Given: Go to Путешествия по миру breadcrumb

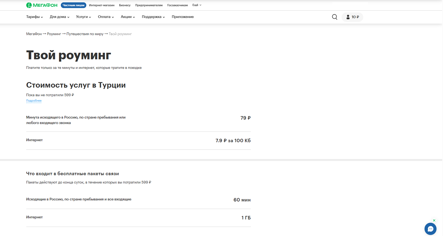Looking at the screenshot, I should pyautogui.click(x=85, y=34).
